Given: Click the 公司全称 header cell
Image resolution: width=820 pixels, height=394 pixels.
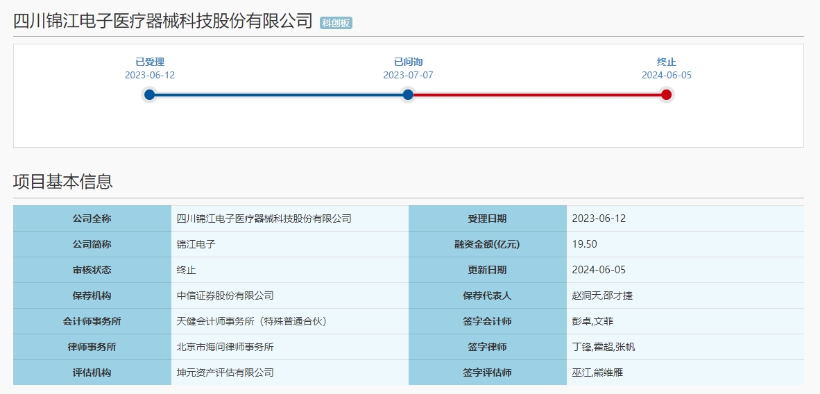Looking at the screenshot, I should coord(92,219).
